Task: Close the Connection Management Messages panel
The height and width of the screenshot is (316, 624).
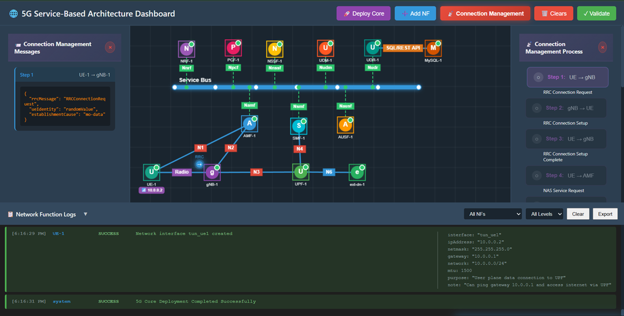Action: tap(110, 48)
